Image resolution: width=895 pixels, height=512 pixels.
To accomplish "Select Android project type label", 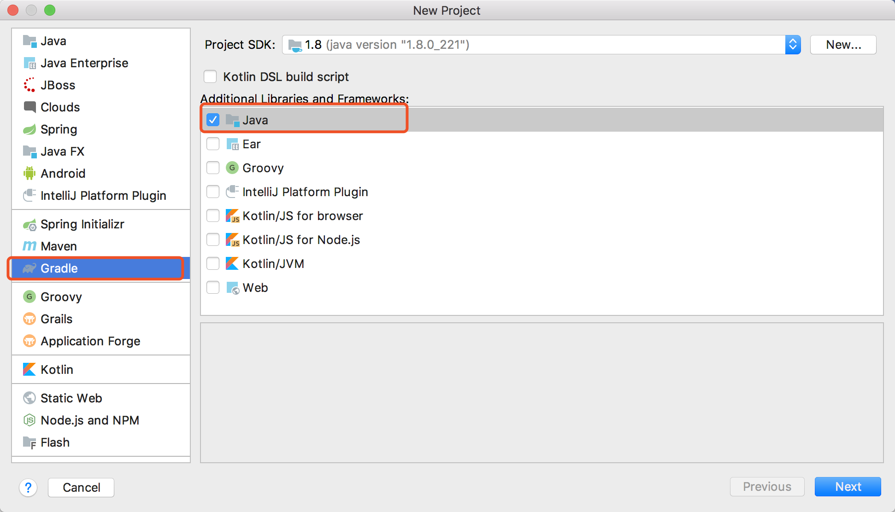I will (x=63, y=174).
